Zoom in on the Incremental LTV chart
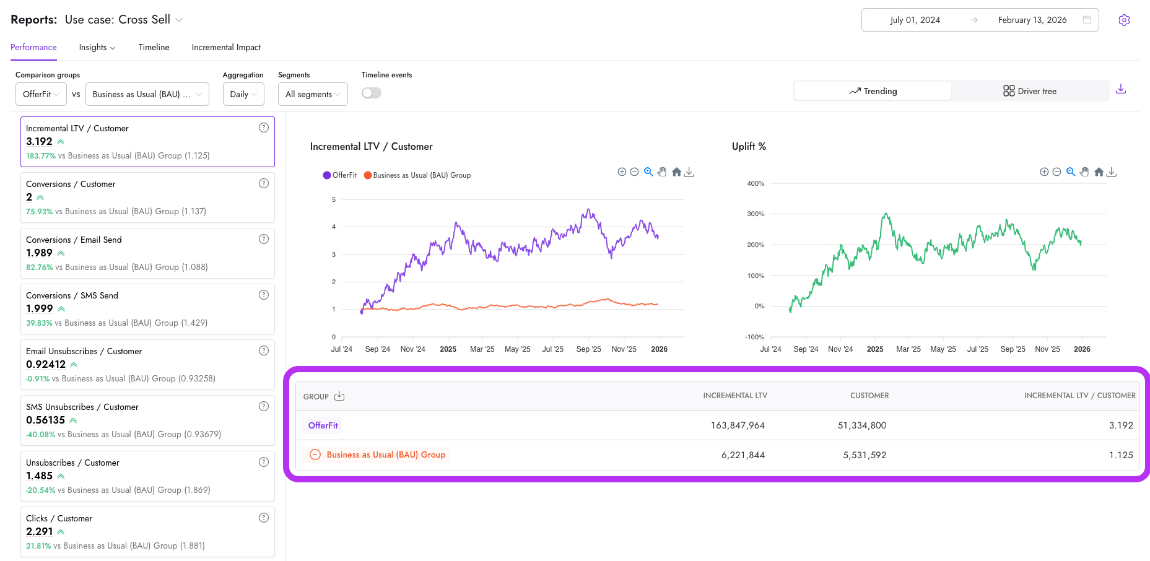Viewport: 1150px width, 561px height. (622, 172)
